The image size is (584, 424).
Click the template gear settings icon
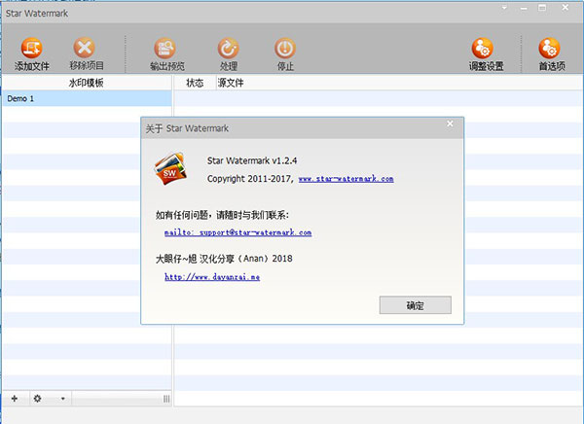[37, 399]
